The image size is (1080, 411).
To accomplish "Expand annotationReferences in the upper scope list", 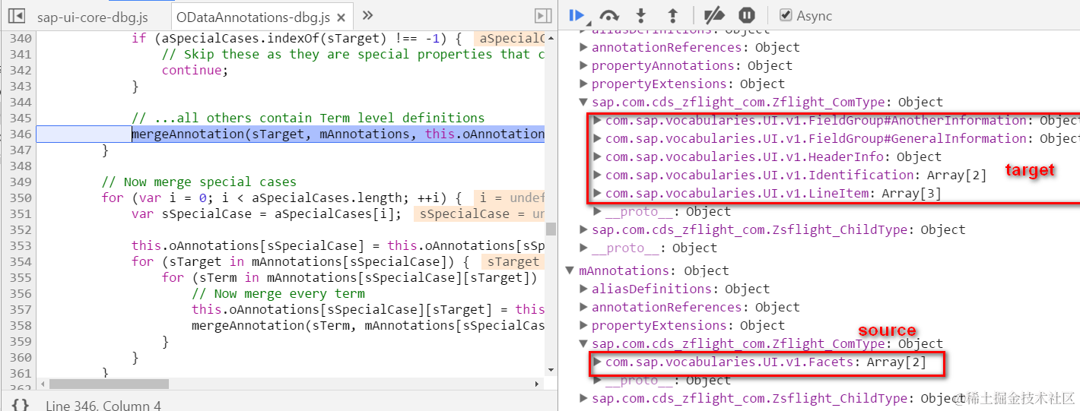I will (584, 47).
